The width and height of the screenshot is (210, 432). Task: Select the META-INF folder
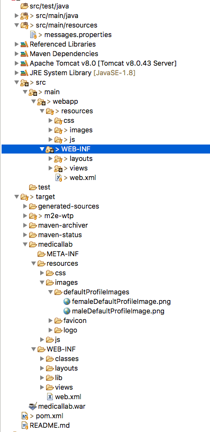[x=59, y=254]
